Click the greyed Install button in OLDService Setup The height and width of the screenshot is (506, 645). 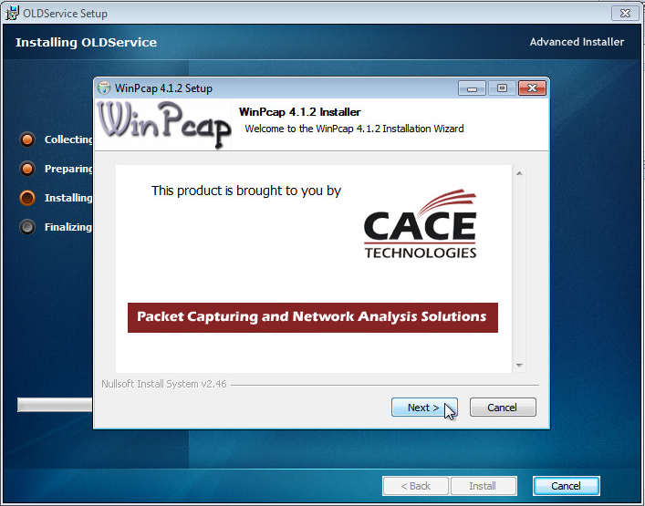[484, 486]
